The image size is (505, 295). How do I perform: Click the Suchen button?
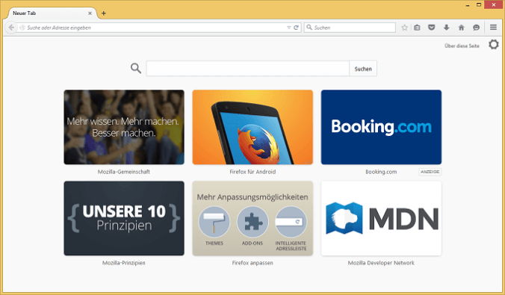click(363, 69)
